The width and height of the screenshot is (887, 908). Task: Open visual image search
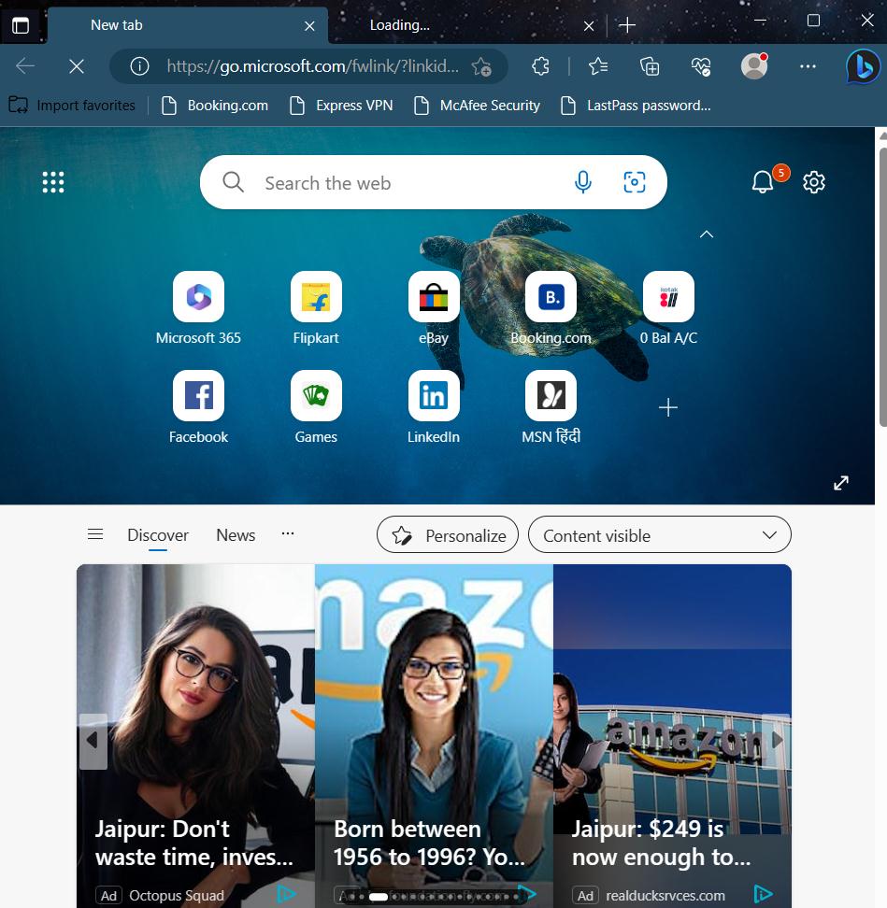[x=635, y=182]
